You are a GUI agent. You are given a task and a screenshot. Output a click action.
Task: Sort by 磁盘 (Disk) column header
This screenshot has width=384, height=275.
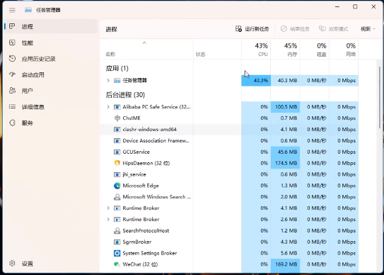click(x=315, y=50)
